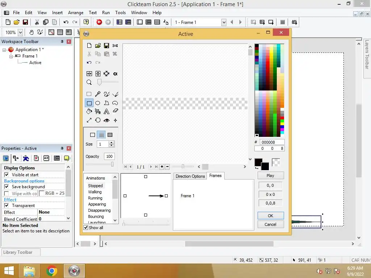The height and width of the screenshot is (278, 371).
Task: Select the Polygon shape tool
Action: point(107,103)
